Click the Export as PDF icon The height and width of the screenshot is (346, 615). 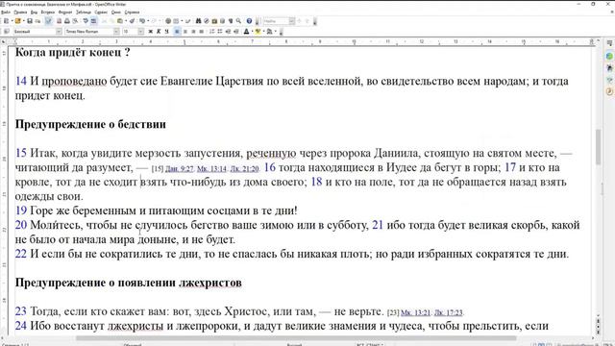tap(60, 21)
